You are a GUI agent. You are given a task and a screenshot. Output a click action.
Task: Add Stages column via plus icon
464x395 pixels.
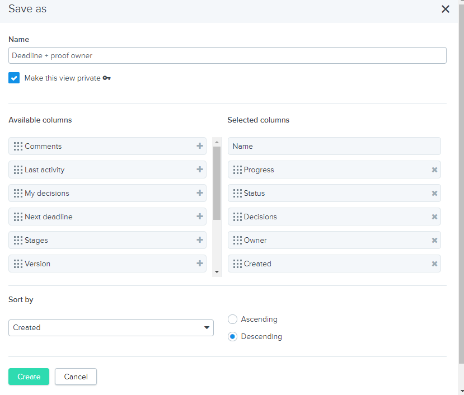point(200,239)
